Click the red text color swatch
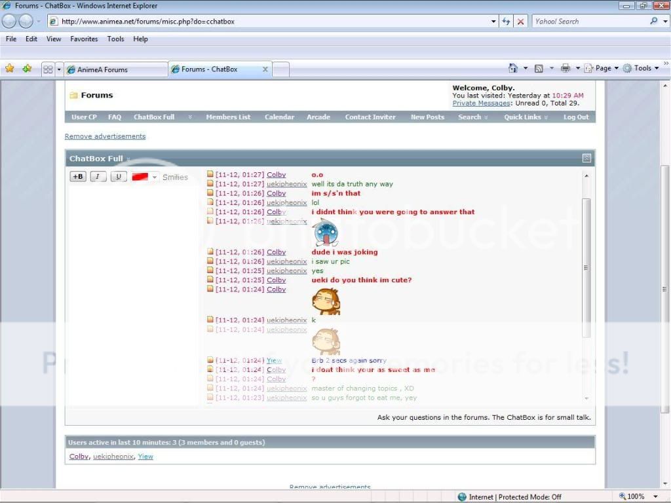 click(x=140, y=177)
